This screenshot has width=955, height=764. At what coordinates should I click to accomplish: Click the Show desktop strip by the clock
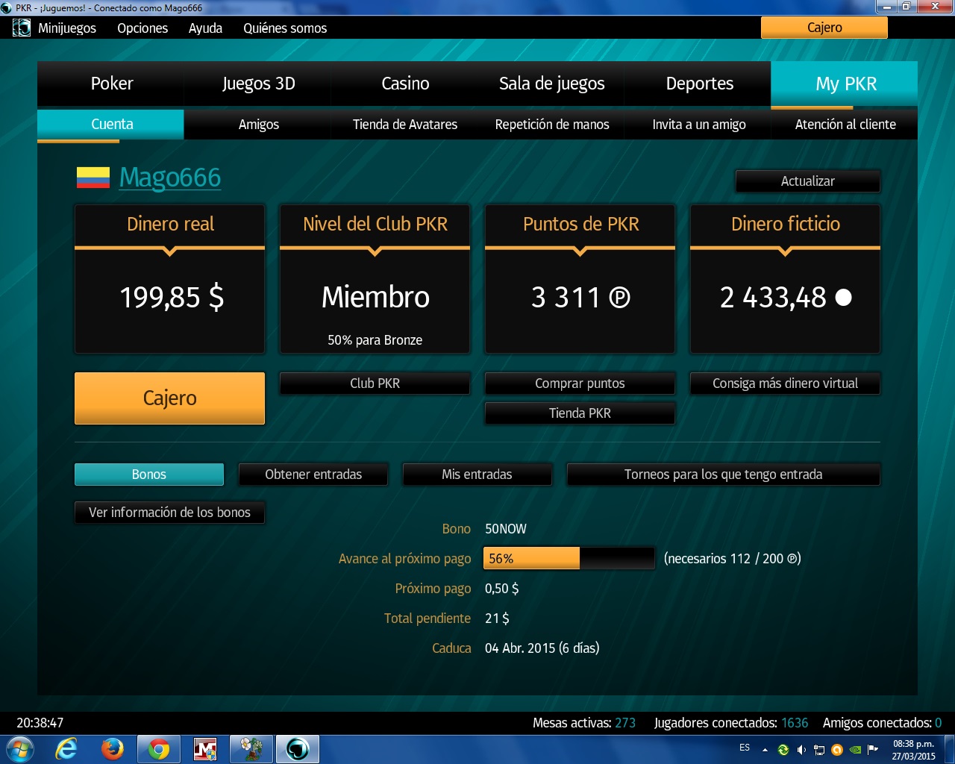pos(948,749)
